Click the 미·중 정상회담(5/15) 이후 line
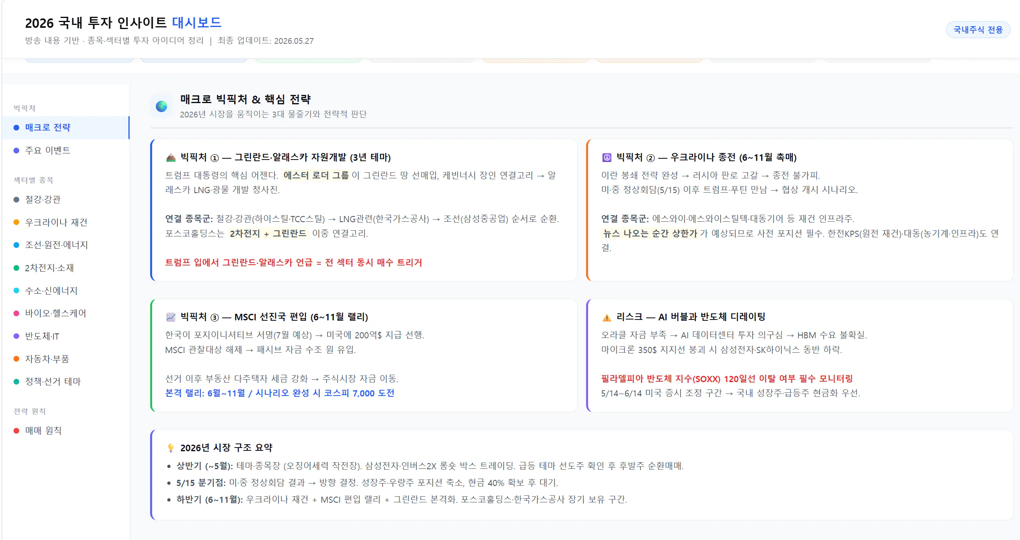 pos(729,190)
